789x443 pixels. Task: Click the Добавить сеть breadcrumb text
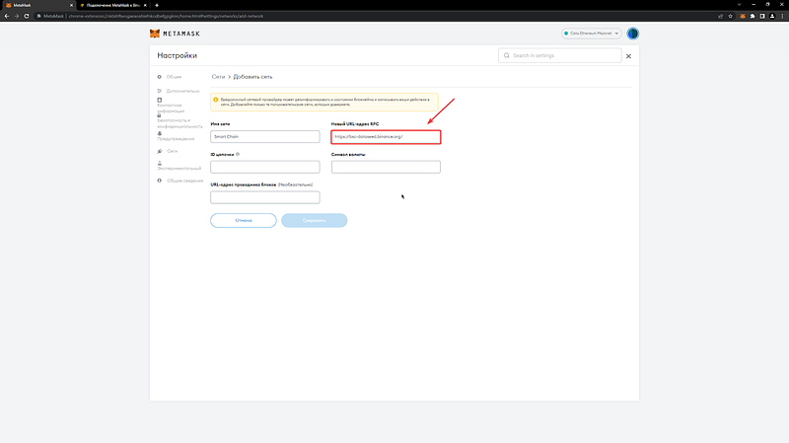pos(252,77)
